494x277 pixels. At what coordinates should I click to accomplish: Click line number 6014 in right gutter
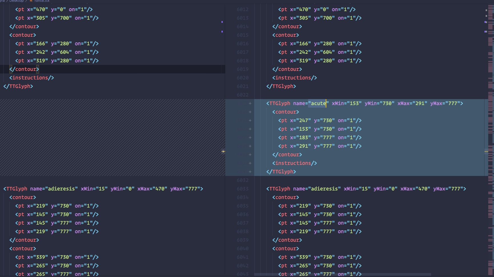pyautogui.click(x=242, y=26)
